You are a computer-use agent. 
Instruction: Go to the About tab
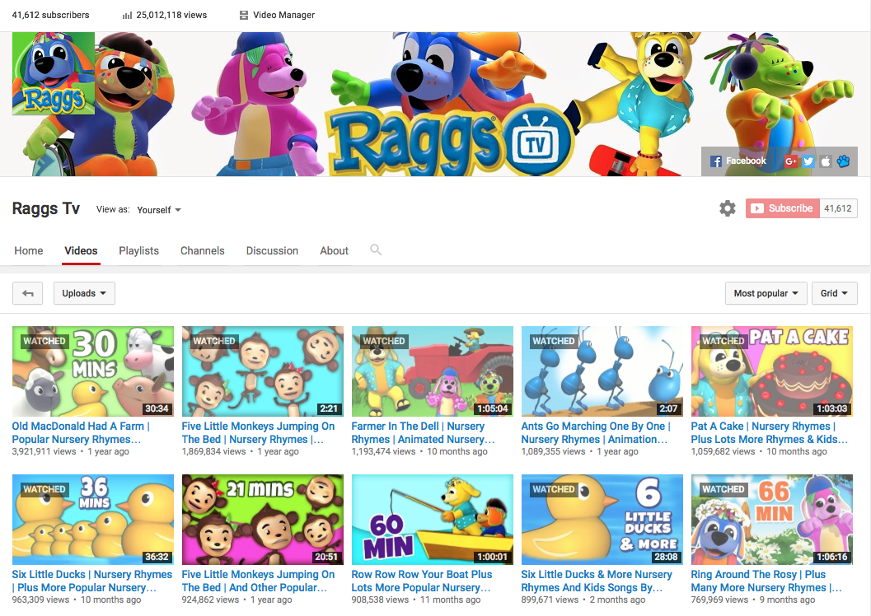pyautogui.click(x=334, y=250)
